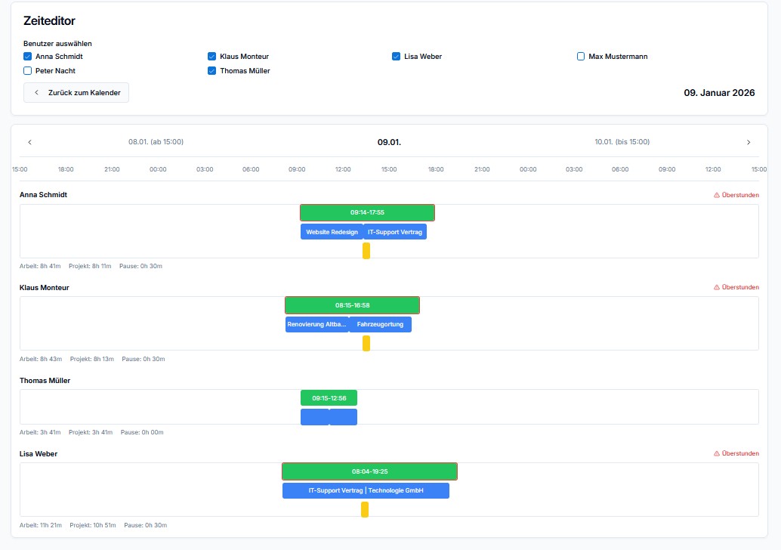Select the Website Redesign project block
Viewport: 781px width, 550px height.
click(332, 232)
